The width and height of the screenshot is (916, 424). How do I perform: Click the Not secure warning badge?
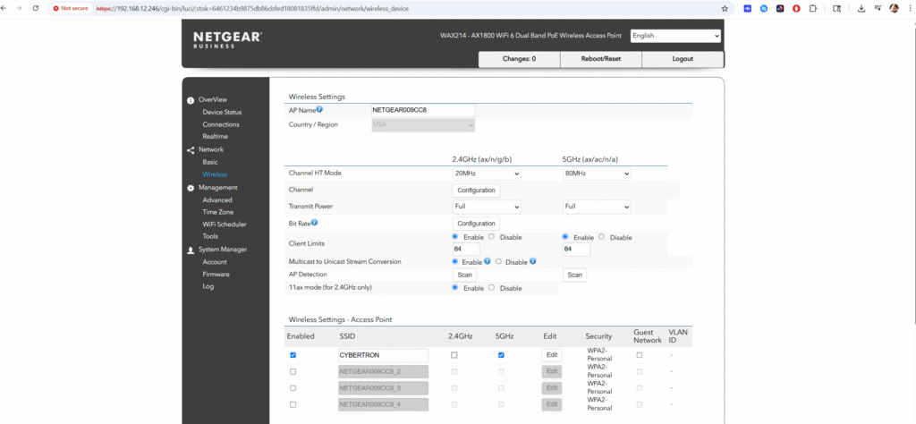(71, 9)
